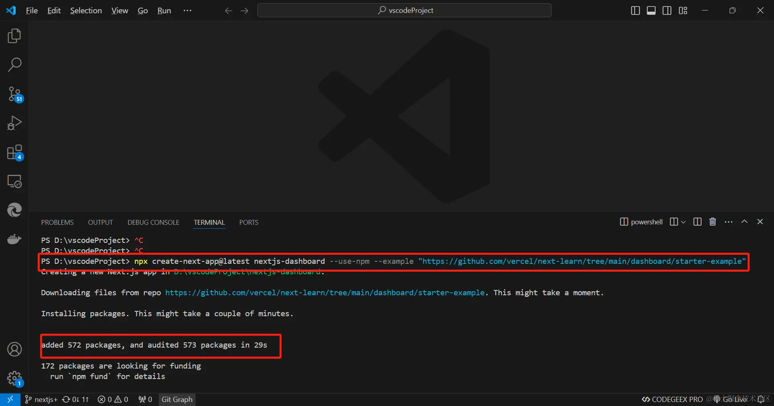Screen dimensions: 774x406
Task: Open the Go menu
Action: 143,10
